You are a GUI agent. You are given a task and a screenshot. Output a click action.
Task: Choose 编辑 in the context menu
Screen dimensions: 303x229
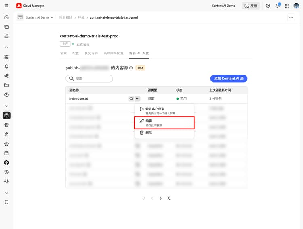pos(164,123)
